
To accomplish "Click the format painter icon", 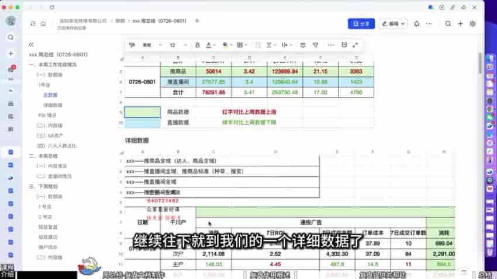I will (x=132, y=45).
